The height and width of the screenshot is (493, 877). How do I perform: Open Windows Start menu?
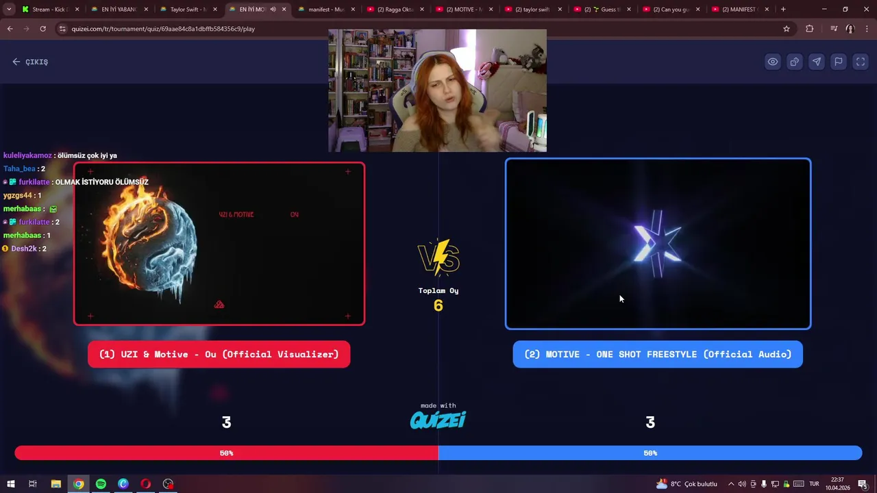[11, 484]
